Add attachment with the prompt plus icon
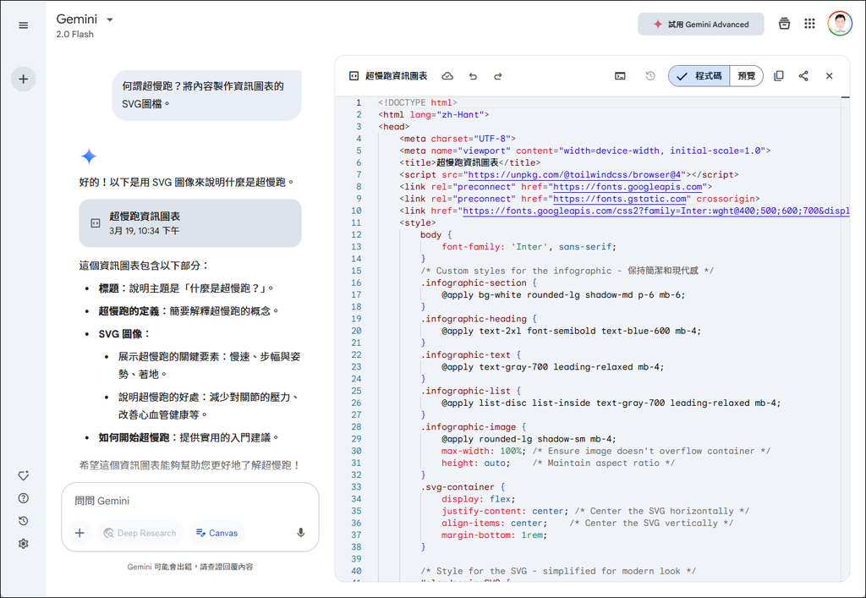 click(x=79, y=533)
